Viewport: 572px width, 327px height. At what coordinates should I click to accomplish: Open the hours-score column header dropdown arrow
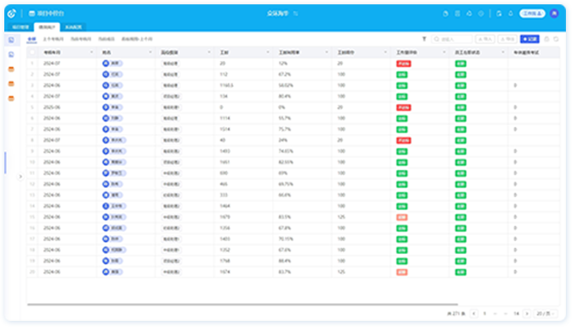tap(385, 52)
